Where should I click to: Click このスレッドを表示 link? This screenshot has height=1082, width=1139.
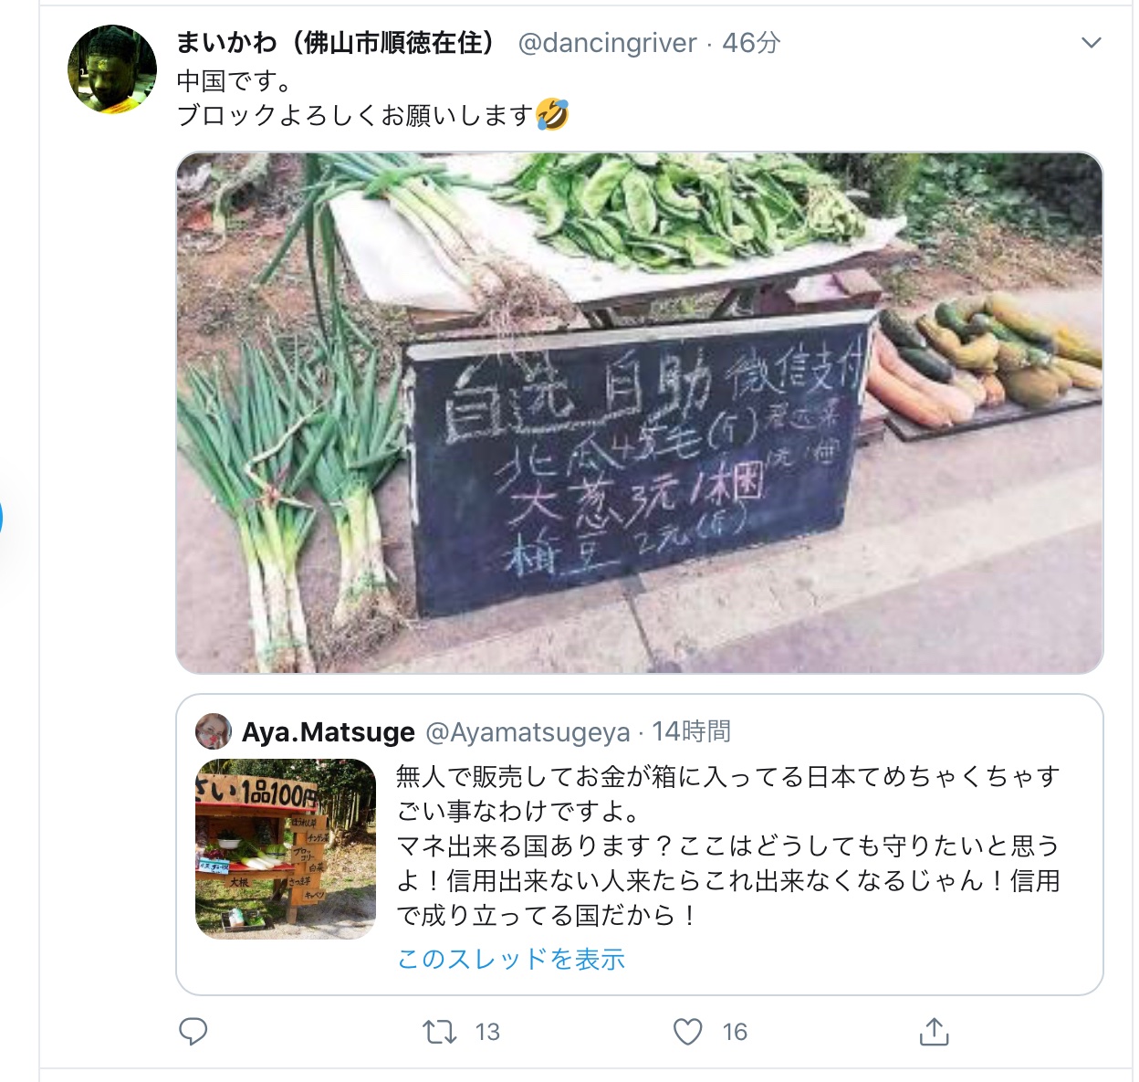tap(511, 959)
